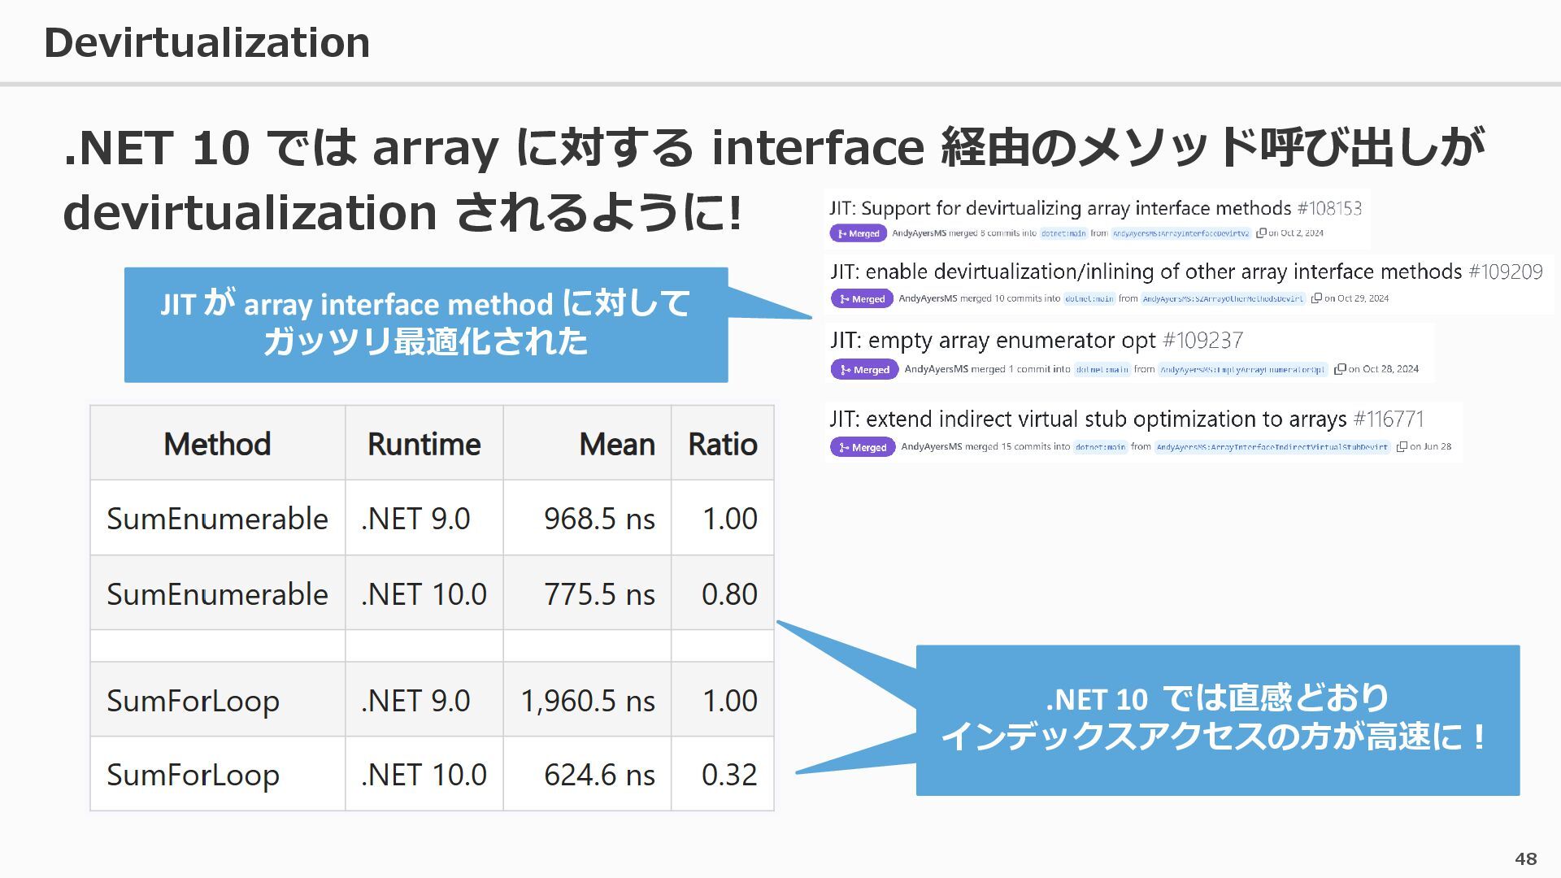Click the Merged badge for PR #109237
This screenshot has height=878, width=1561.
coord(864,369)
